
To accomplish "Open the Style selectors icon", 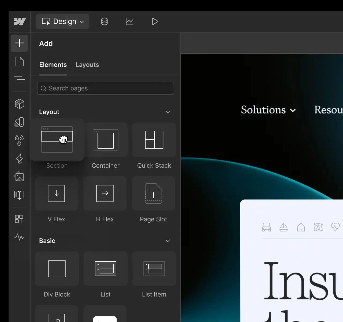I will [19, 122].
